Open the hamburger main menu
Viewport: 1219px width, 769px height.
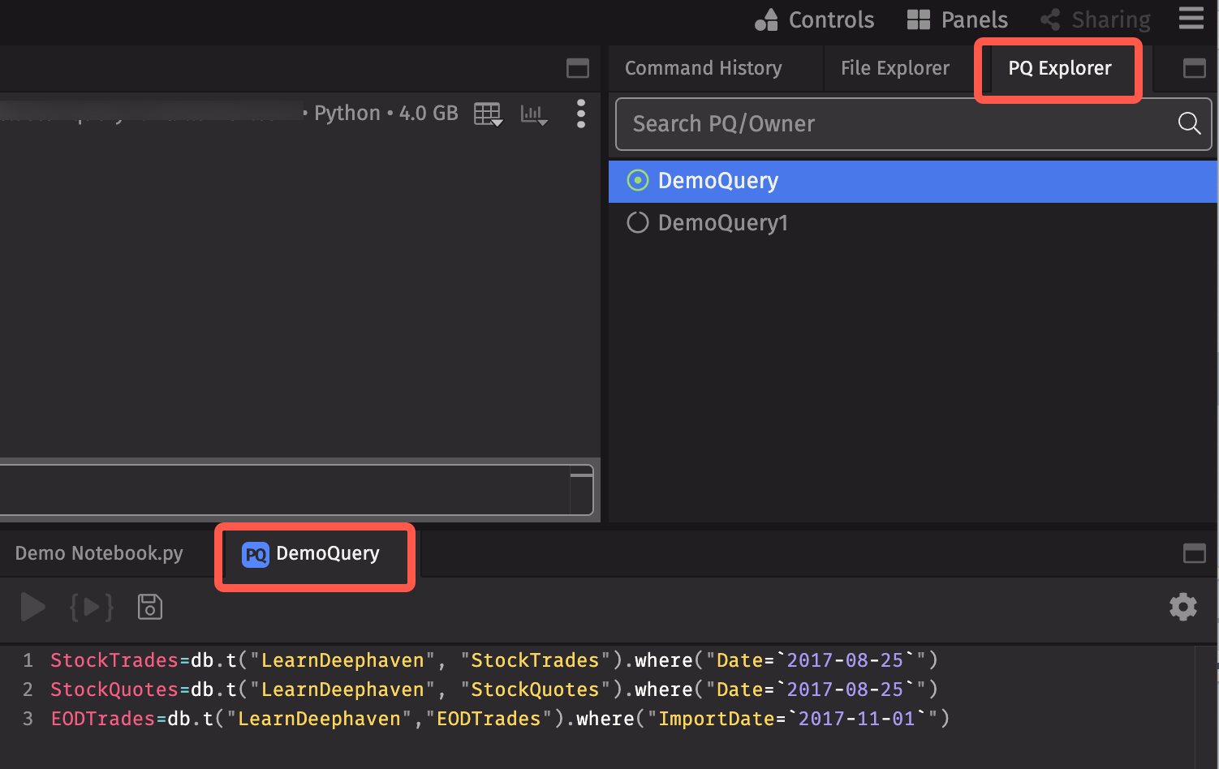coord(1191,19)
